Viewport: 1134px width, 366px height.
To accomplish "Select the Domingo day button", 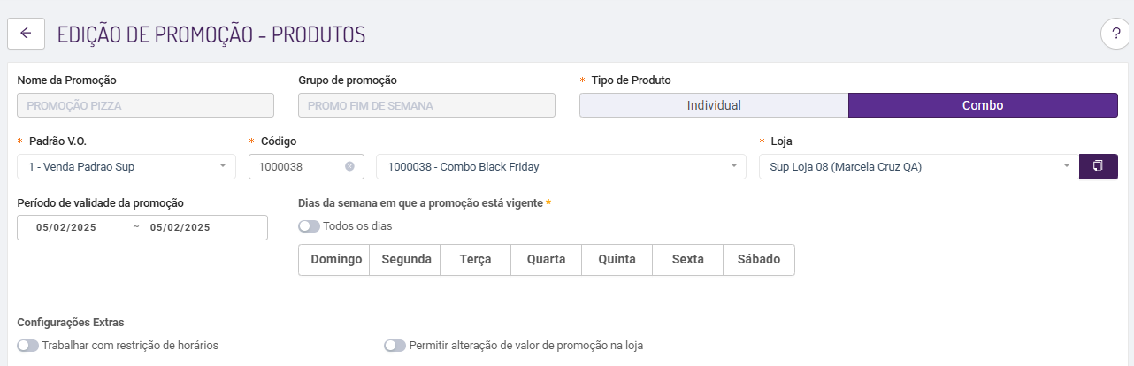I will coord(334,260).
